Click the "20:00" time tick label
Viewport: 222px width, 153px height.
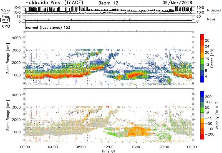pyautogui.click(x=164, y=147)
